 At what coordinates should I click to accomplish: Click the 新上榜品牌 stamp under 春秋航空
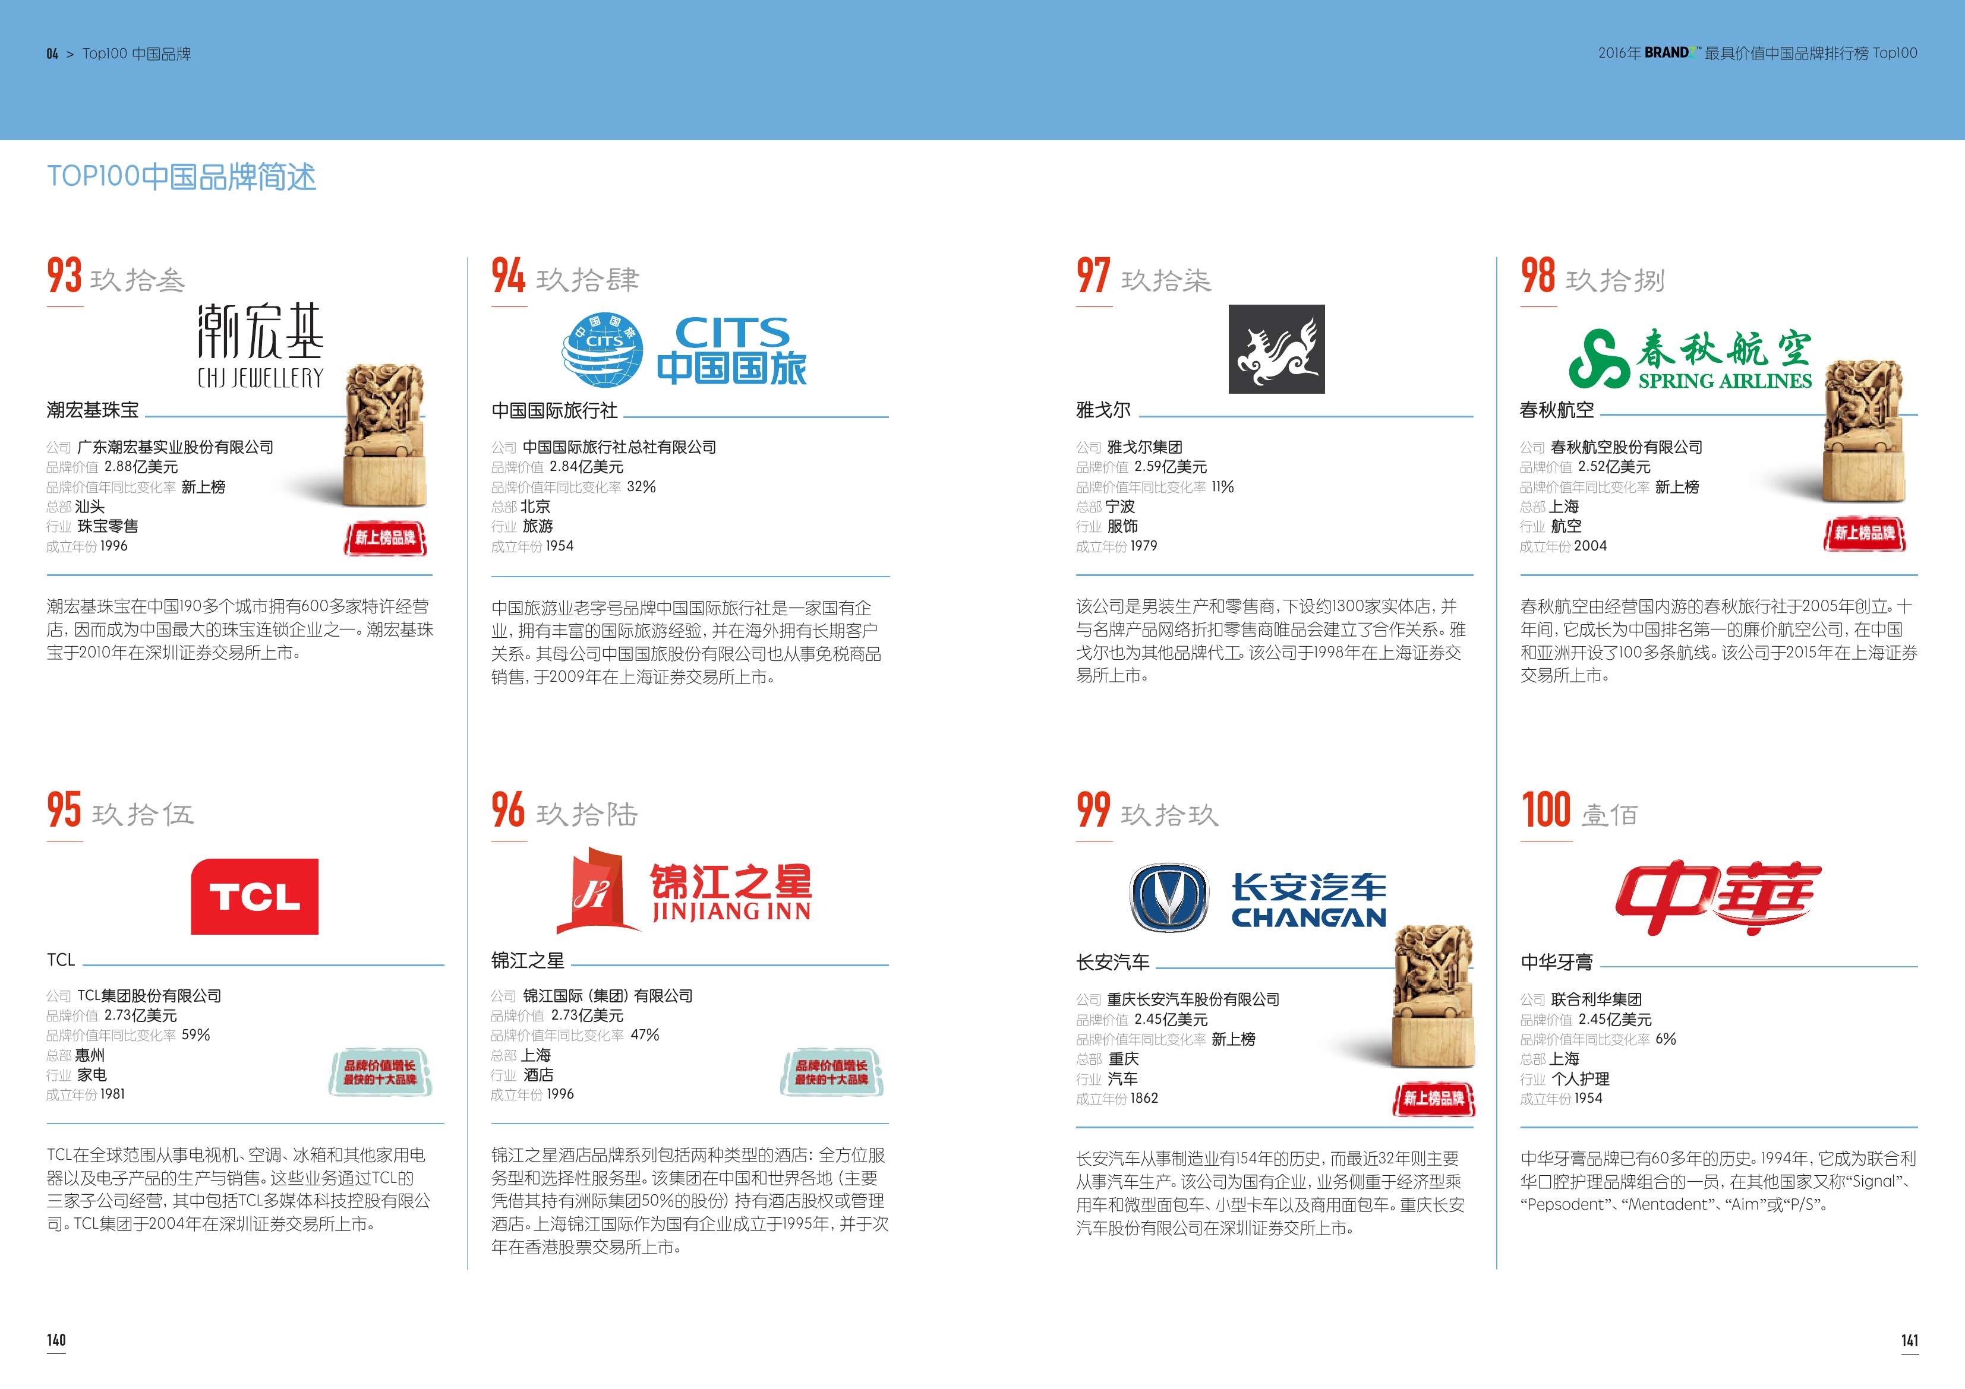coord(1865,534)
